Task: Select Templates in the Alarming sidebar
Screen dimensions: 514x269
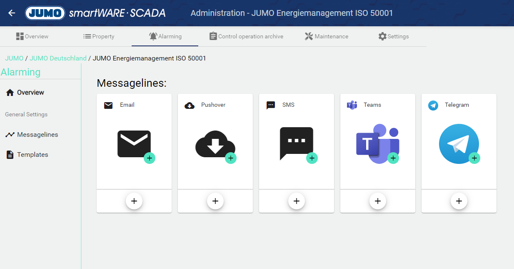Action: 32,155
